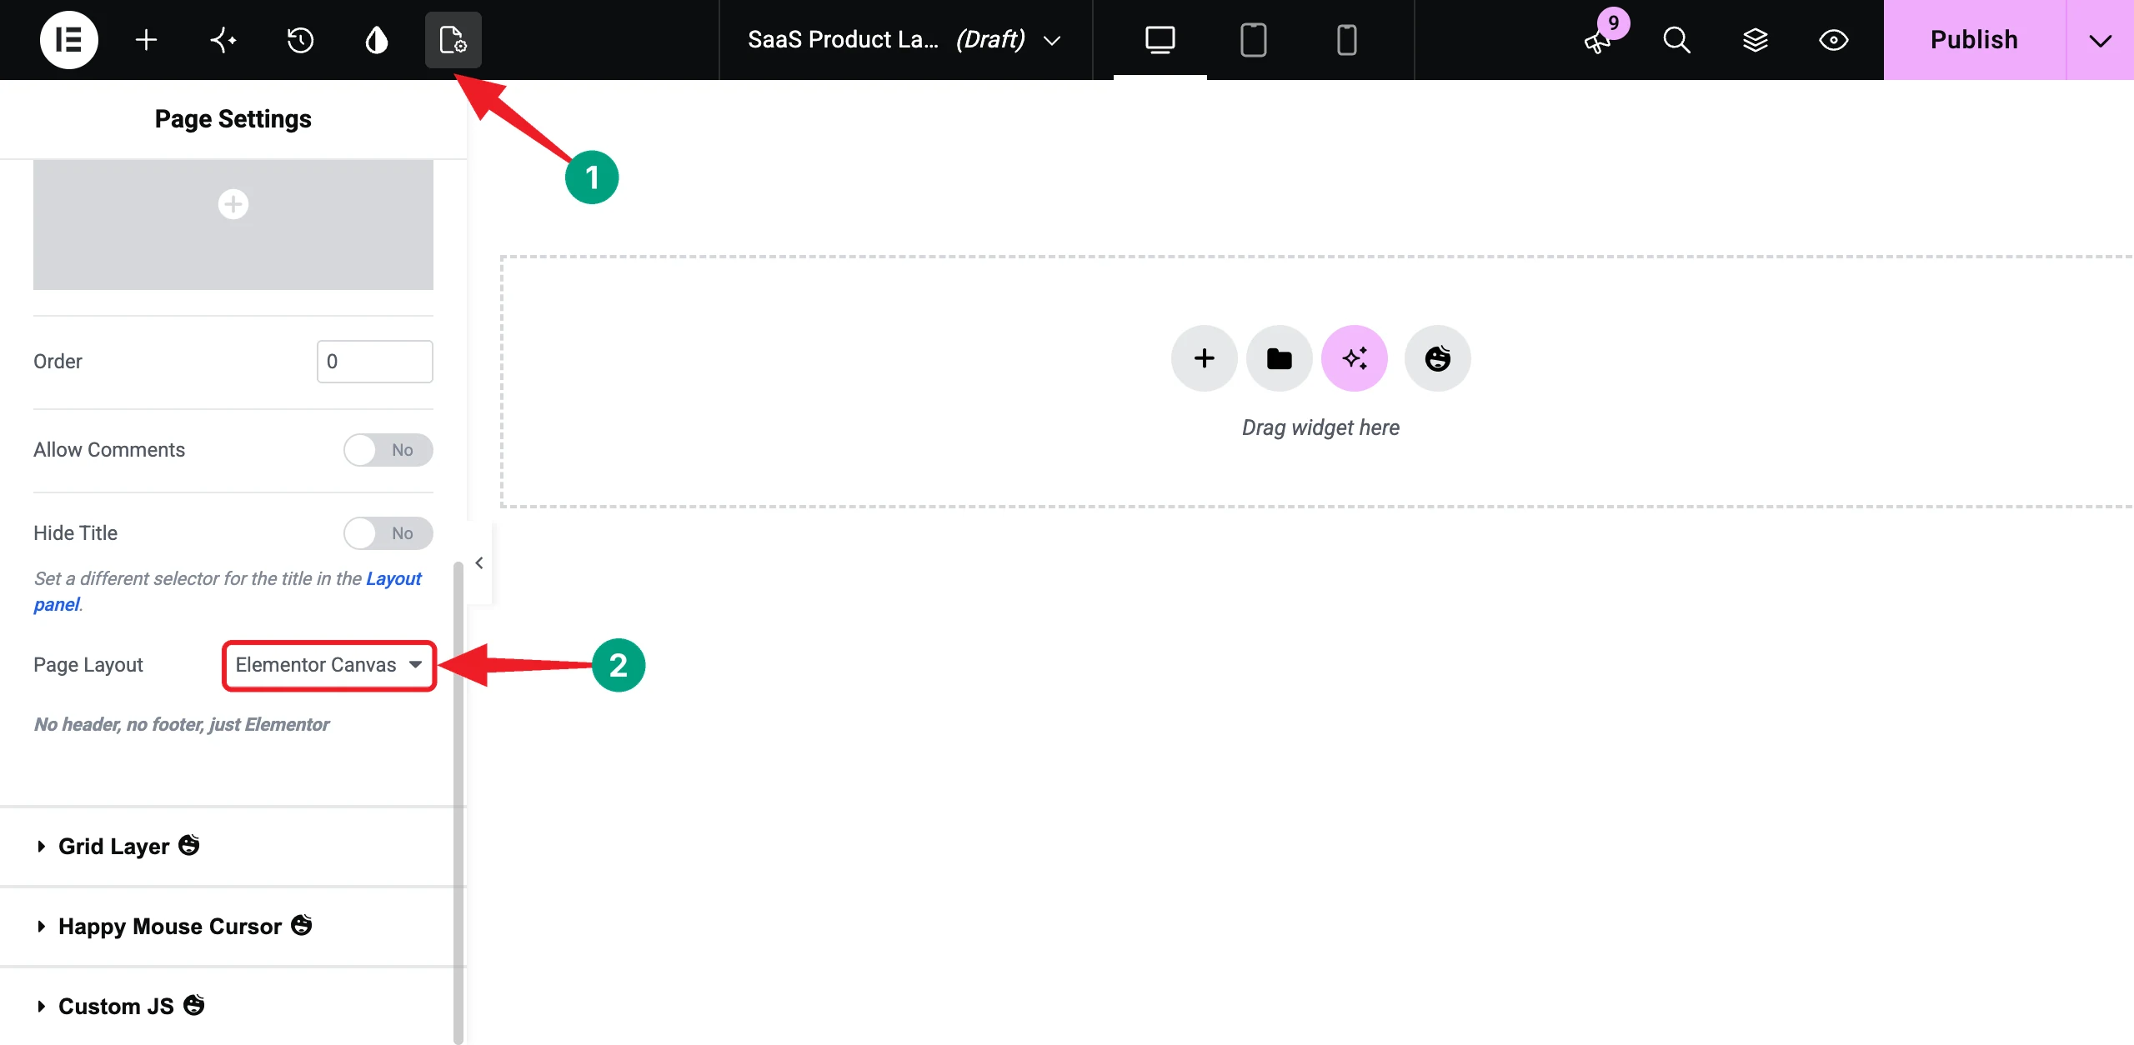2134x1045 pixels.
Task: Switch to desktop responsive view
Action: 1160,40
